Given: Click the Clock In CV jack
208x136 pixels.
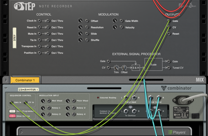Looking at the screenshot, I should 39,21.
